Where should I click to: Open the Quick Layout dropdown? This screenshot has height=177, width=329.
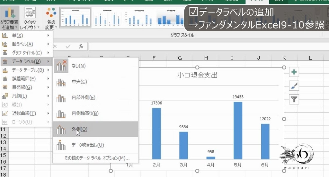[x=30, y=18]
